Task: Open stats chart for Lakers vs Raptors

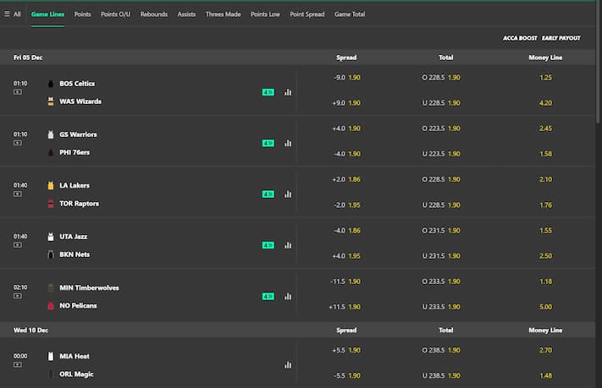Action: pos(288,194)
